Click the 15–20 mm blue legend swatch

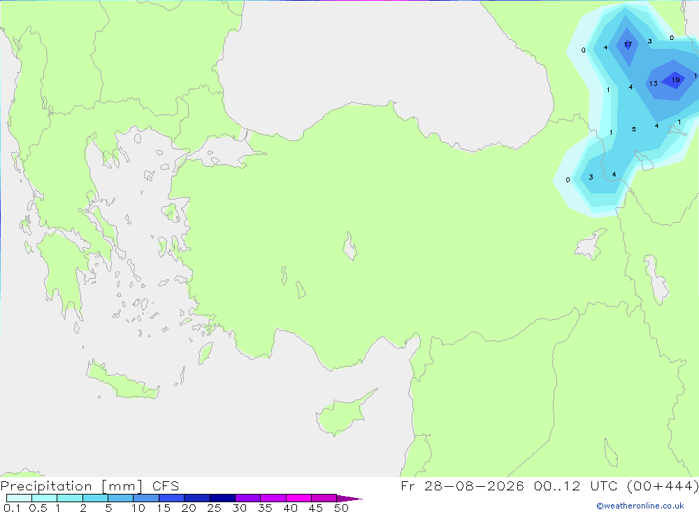point(172,498)
